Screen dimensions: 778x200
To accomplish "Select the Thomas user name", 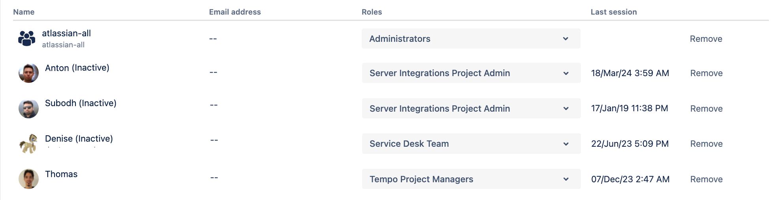I will 61,174.
